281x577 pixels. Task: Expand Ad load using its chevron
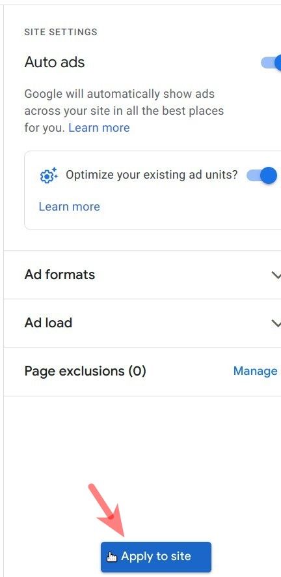[276, 323]
